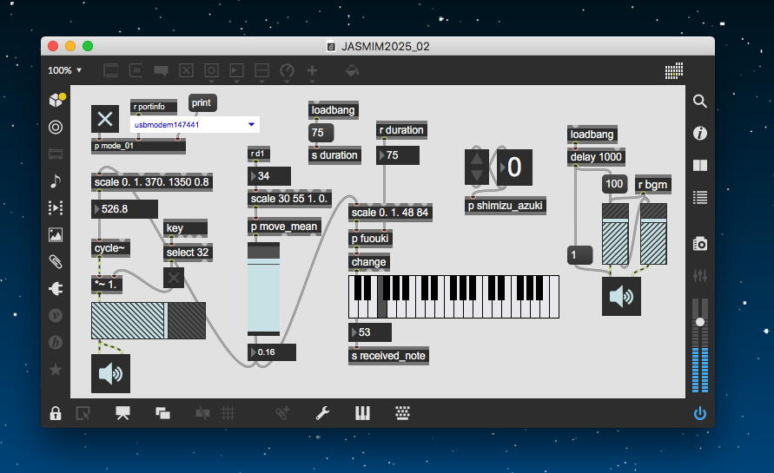Click the search magnifier icon in right sidebar

pyautogui.click(x=700, y=102)
